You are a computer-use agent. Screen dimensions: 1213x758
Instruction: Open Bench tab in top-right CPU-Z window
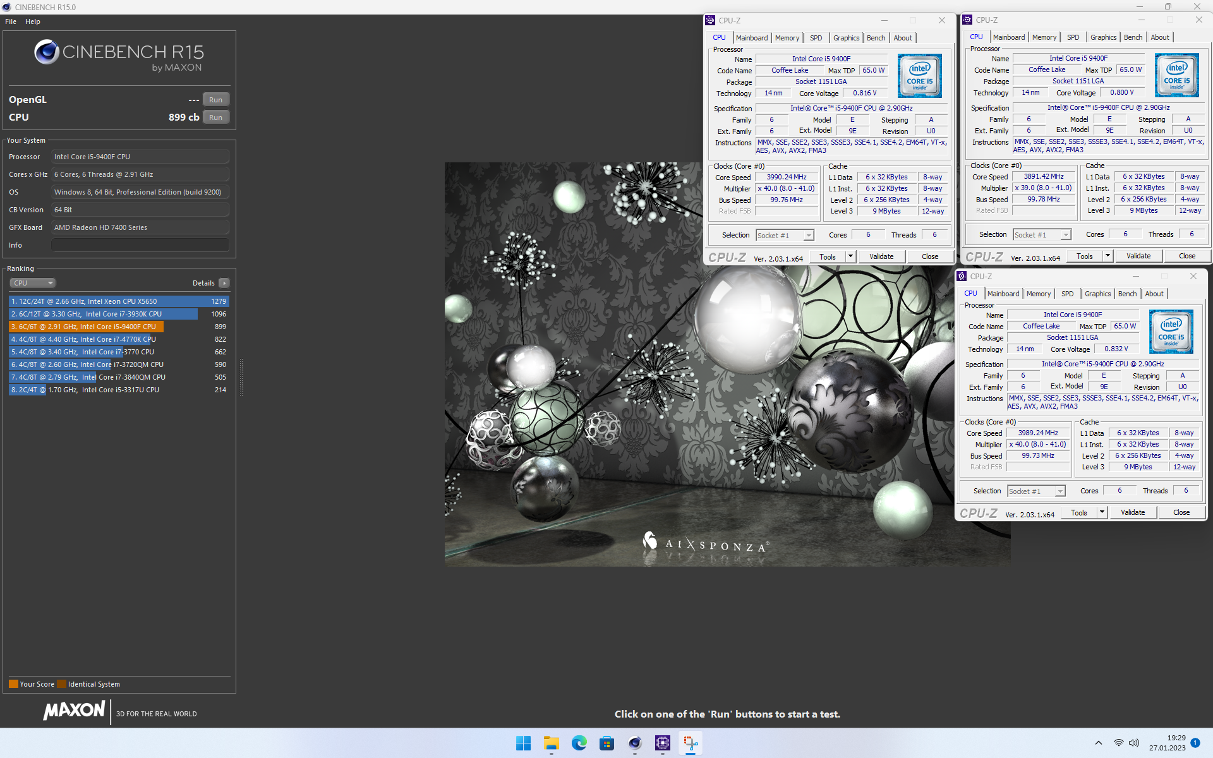[1133, 37]
